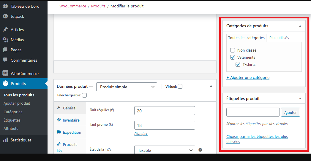Image resolution: width=311 pixels, height=161 pixels.
Task: Switch to Toutes les catégories tab
Action: (246, 38)
